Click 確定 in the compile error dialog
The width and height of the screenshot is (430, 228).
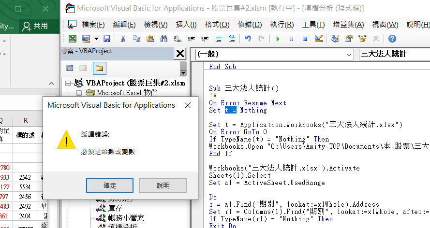(x=110, y=185)
